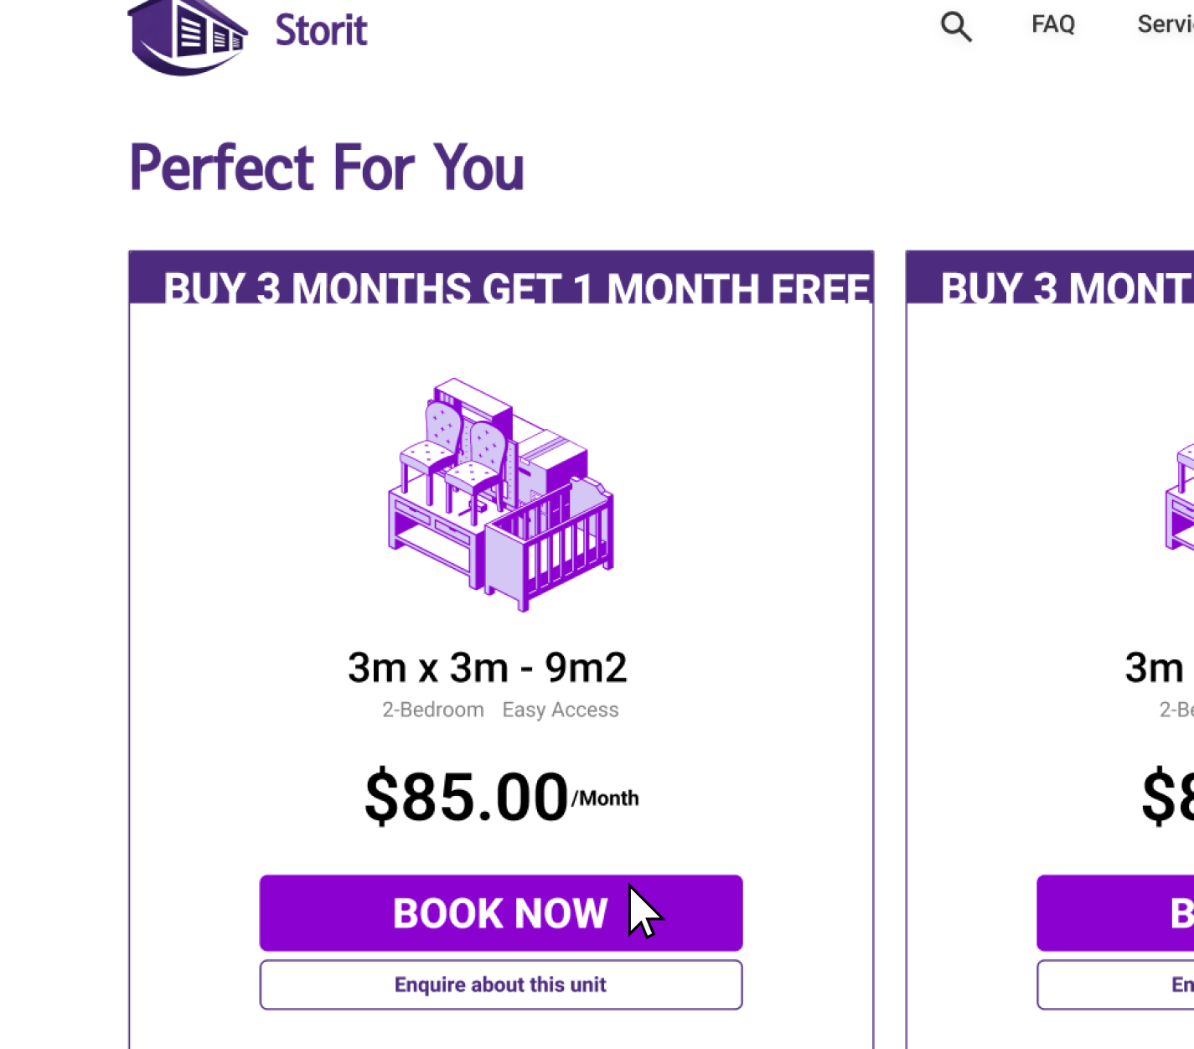Click the Storit brand name text
The height and width of the screenshot is (1049, 1194).
321,29
